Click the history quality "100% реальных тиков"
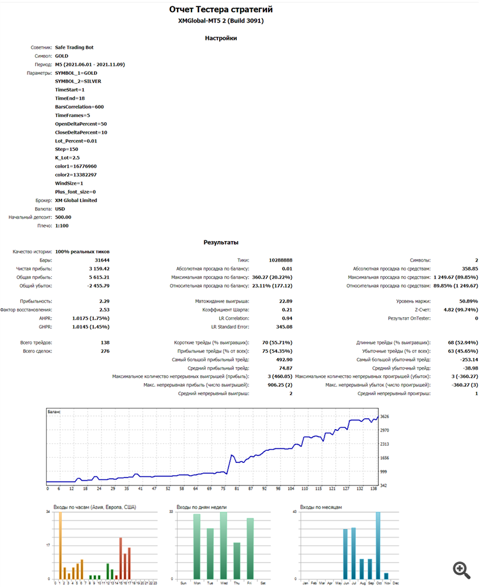 (82, 252)
